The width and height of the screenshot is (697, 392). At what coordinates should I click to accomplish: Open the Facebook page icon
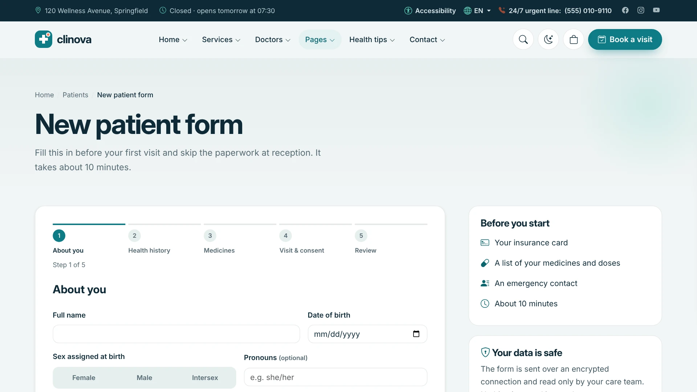625,10
